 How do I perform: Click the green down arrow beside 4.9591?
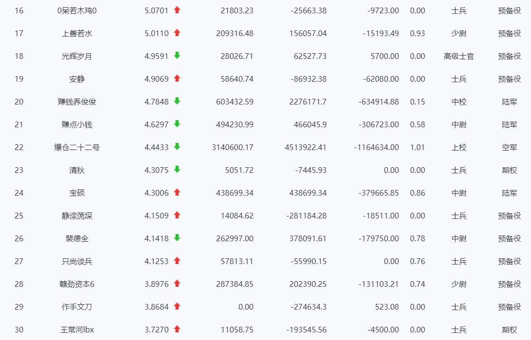click(x=177, y=56)
